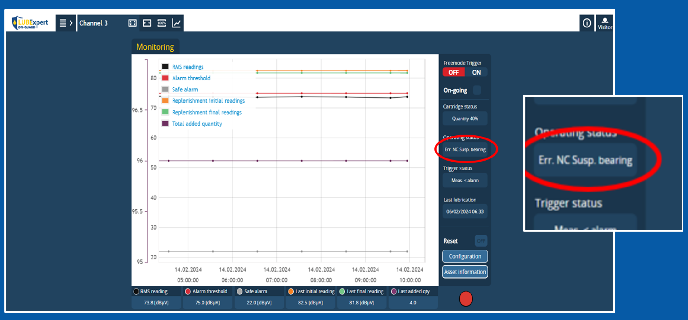
Task: Click the LUBExpert On-Guard logo
Action: point(30,23)
